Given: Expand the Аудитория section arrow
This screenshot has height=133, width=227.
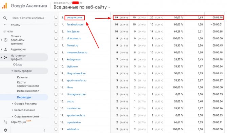Looking at the screenshot, I should point(1,50).
